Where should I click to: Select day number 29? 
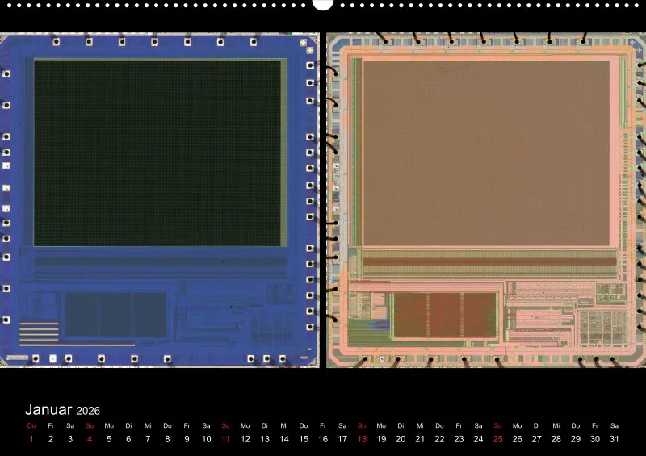coord(576,439)
